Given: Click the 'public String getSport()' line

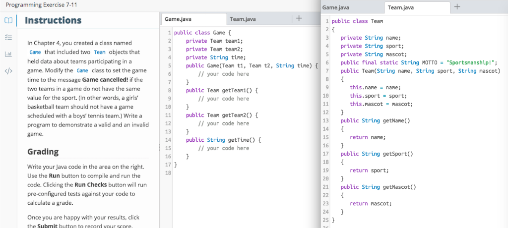Looking at the screenshot, I should (377, 154).
